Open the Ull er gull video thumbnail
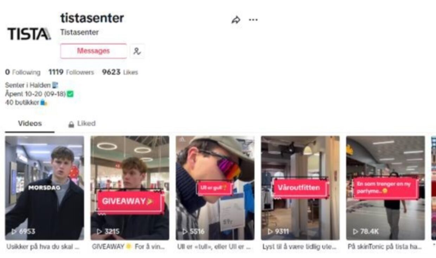The height and width of the screenshot is (258, 436). (x=215, y=188)
